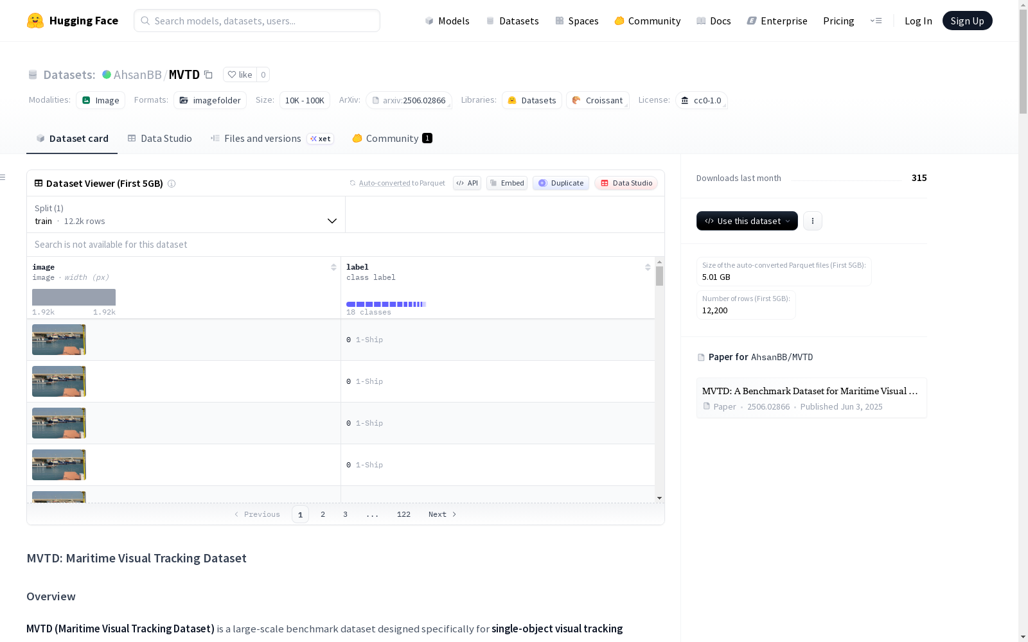Go to Models in the top navigation
Screen dimensions: 1028x642
[x=447, y=21]
